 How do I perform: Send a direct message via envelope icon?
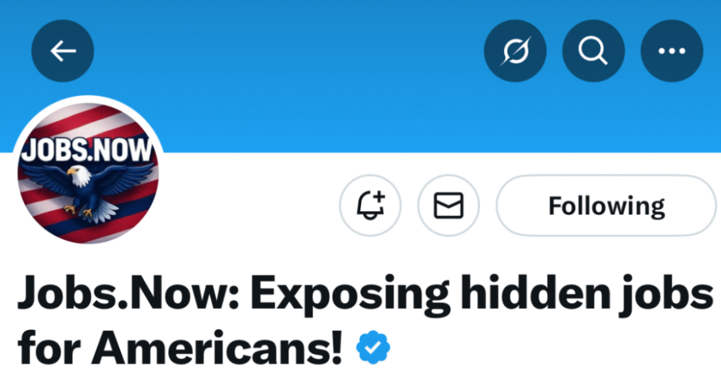click(x=449, y=206)
